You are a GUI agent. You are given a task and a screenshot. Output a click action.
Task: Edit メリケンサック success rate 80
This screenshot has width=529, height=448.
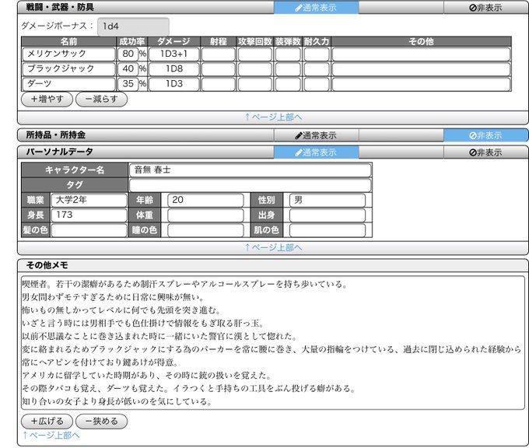[x=128, y=54]
